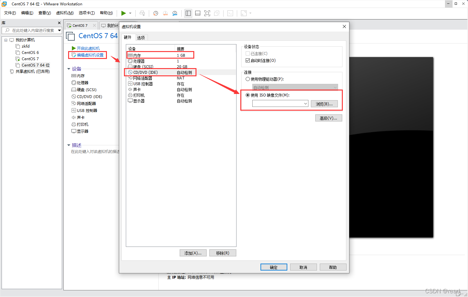The width and height of the screenshot is (468, 297).
Task: Open the 查看(V) menu
Action: 44,13
